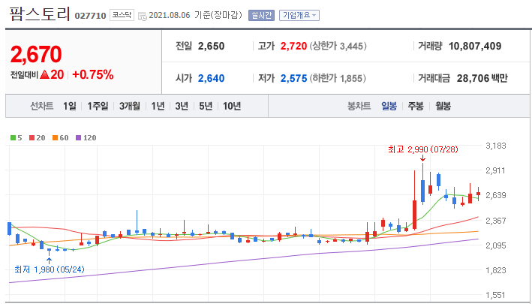Click the 전일 value 2,650

point(211,46)
